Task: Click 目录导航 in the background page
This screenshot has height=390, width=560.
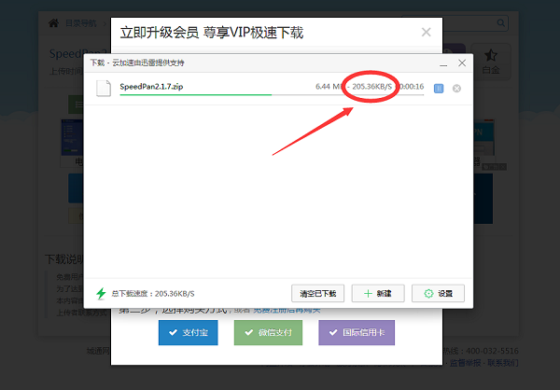Action: (x=80, y=23)
